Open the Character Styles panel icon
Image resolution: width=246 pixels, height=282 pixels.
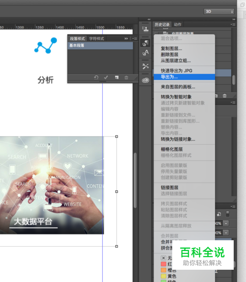click(145, 53)
